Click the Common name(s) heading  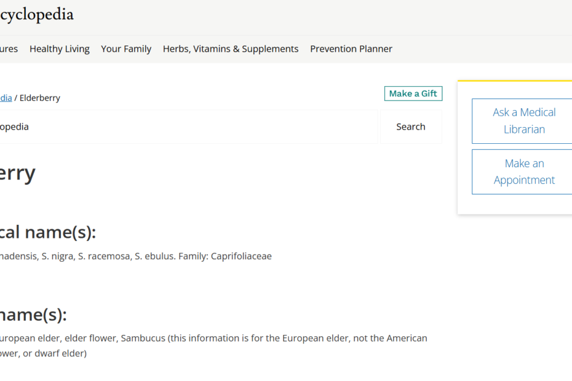pos(33,315)
